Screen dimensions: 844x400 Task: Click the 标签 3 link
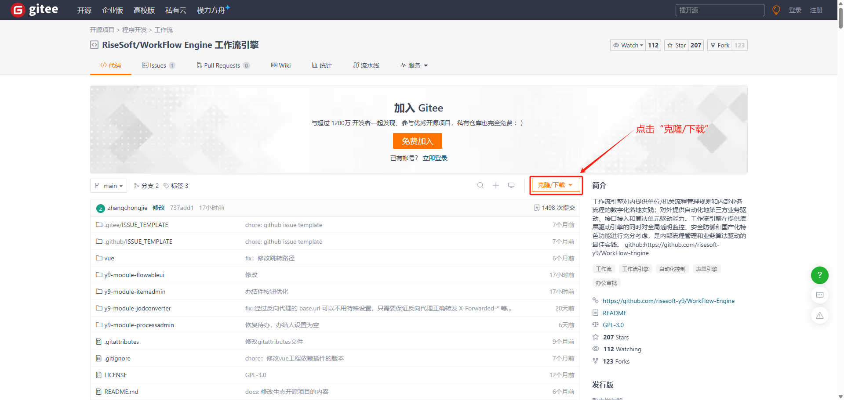point(176,186)
